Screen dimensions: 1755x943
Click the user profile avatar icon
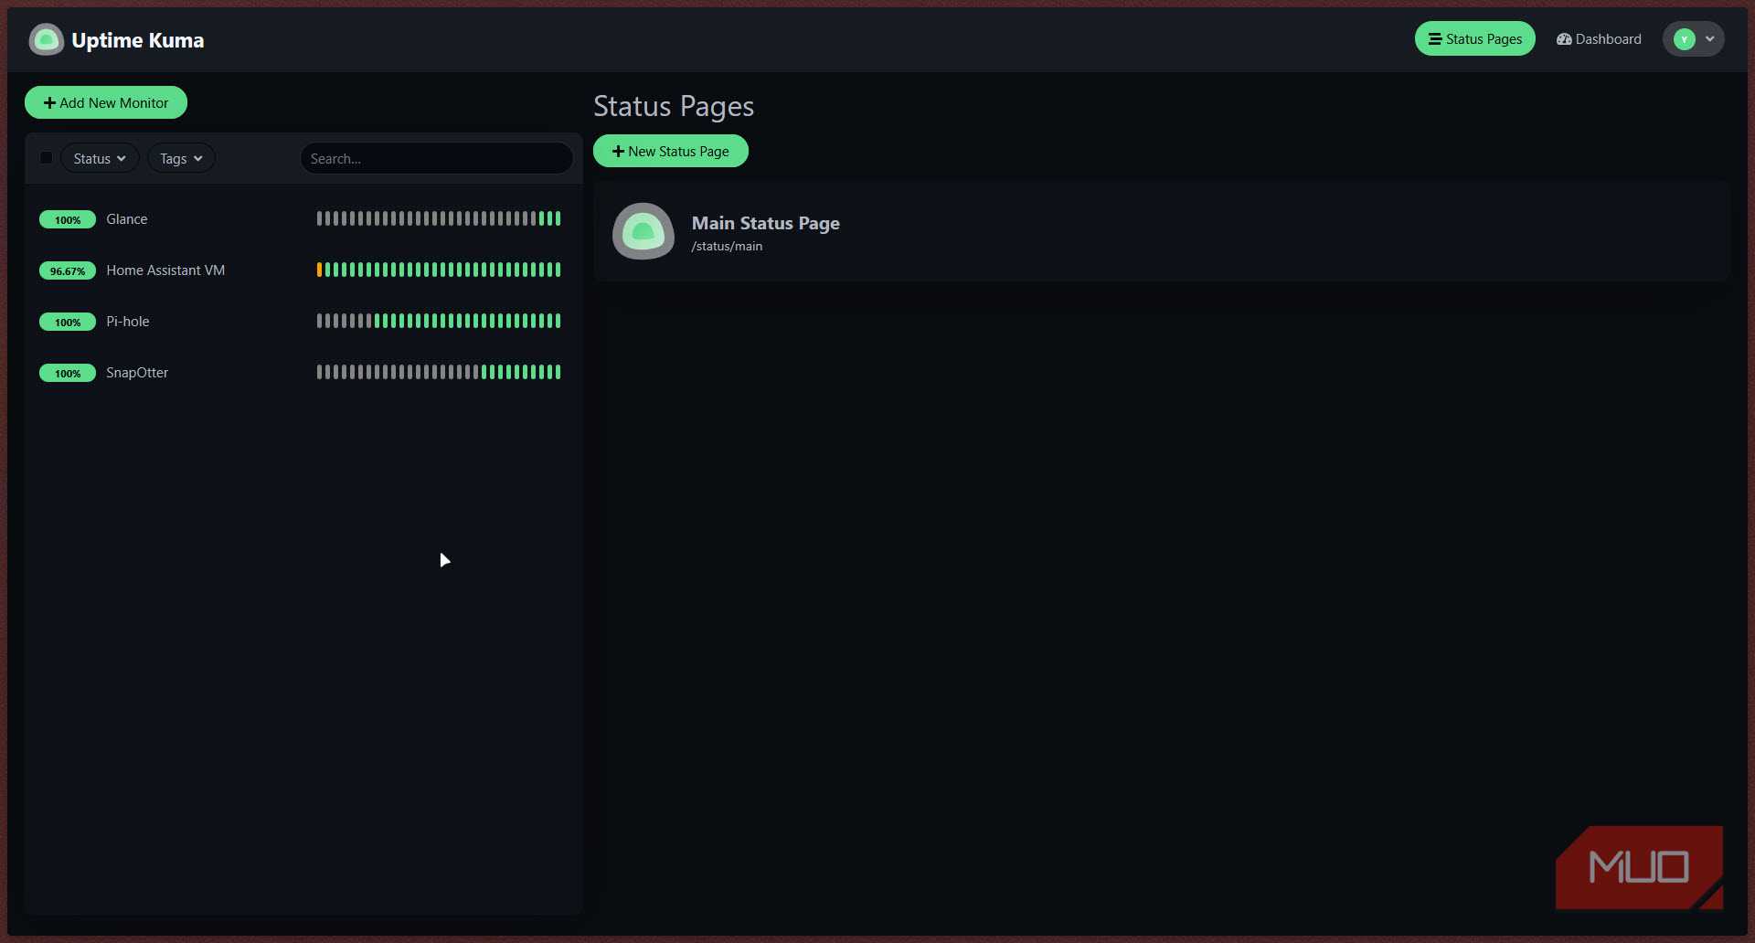(x=1685, y=39)
